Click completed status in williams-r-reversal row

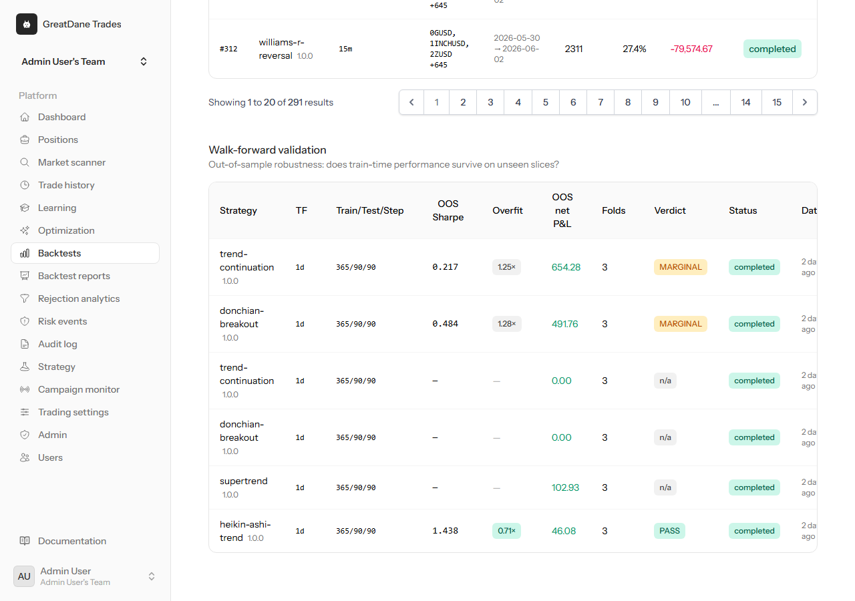point(772,49)
